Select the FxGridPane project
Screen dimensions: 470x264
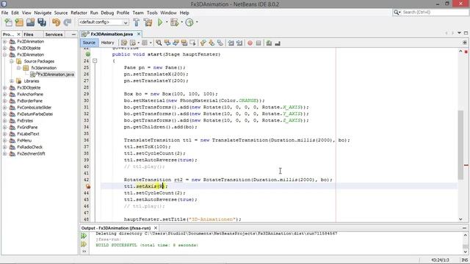click(27, 127)
